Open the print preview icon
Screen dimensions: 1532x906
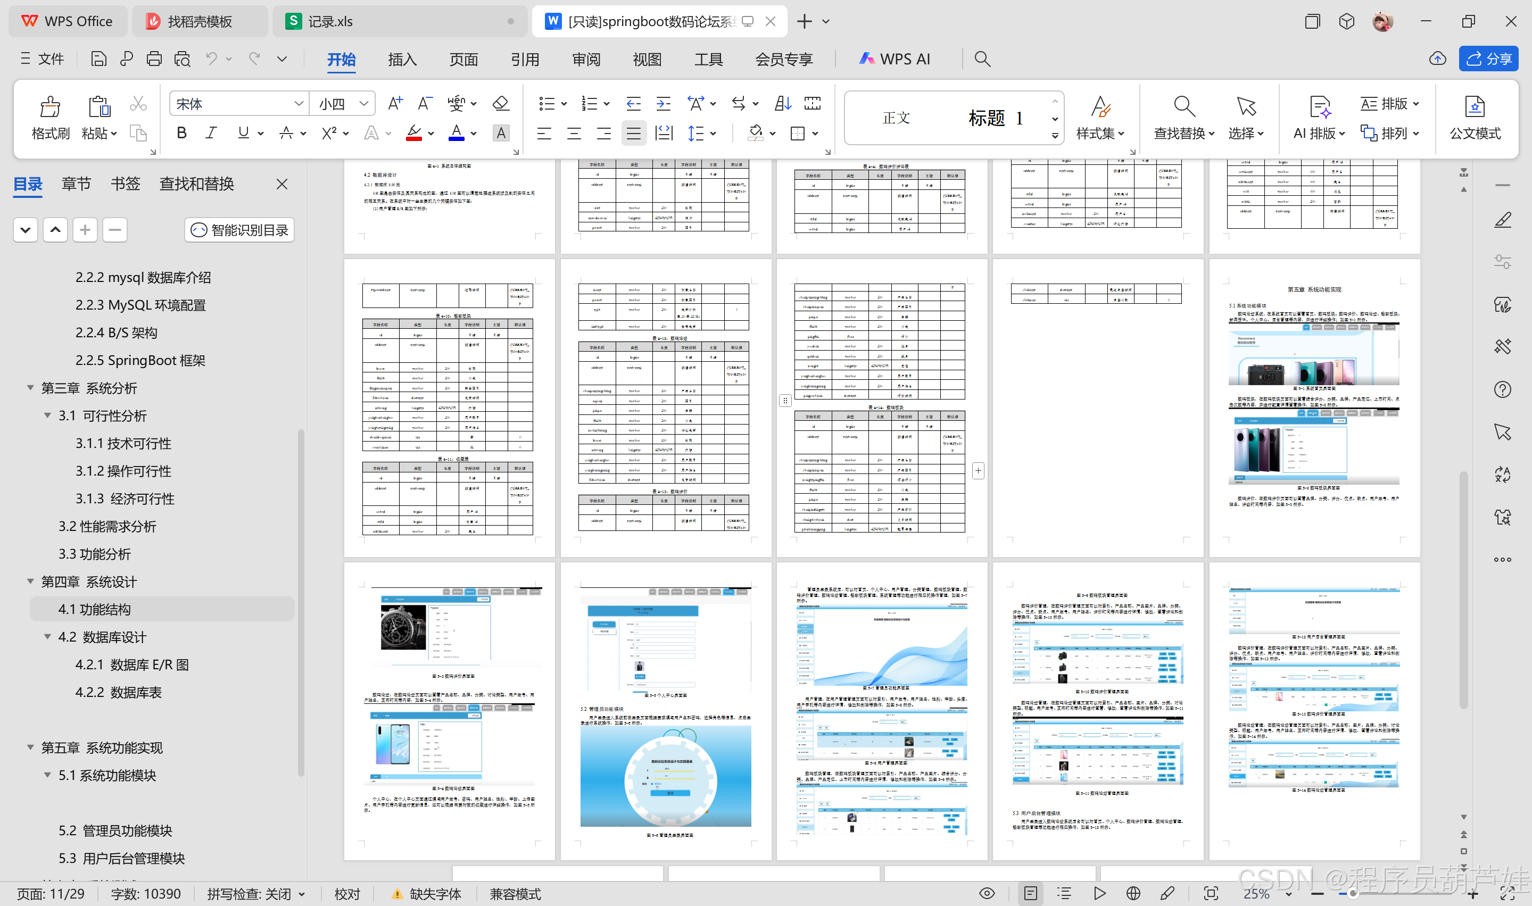click(x=183, y=59)
